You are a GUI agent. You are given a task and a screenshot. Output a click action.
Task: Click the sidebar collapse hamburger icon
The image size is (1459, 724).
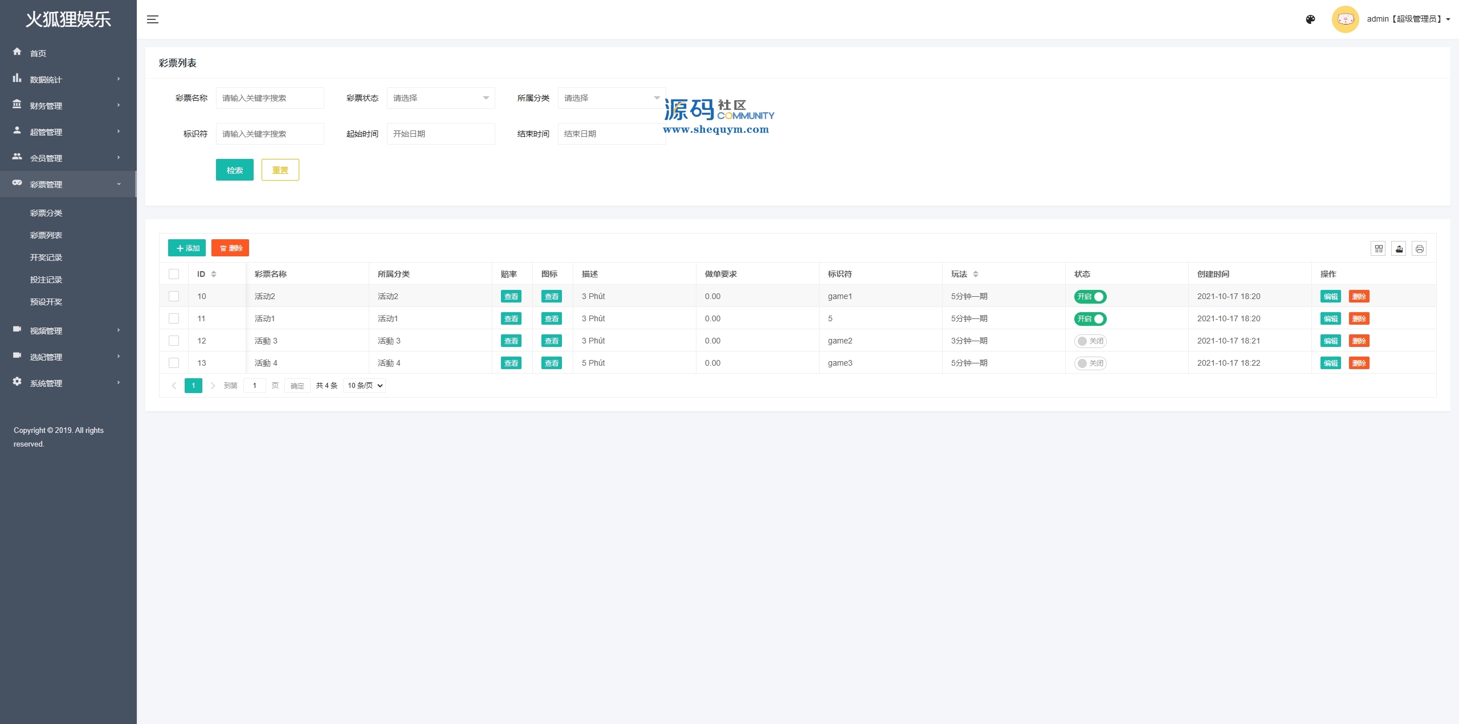click(x=152, y=19)
